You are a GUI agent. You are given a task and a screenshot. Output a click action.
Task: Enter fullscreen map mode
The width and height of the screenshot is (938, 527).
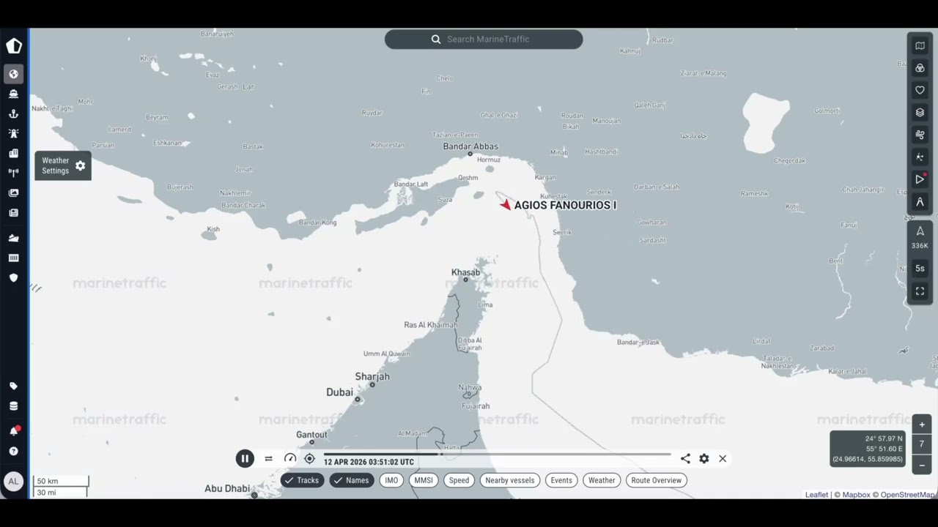(x=920, y=291)
